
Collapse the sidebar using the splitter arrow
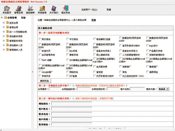coord(33,72)
